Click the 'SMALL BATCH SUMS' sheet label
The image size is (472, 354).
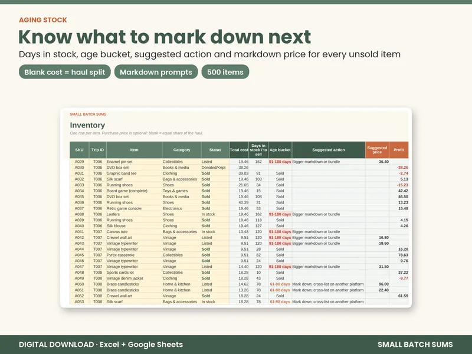tap(88, 114)
